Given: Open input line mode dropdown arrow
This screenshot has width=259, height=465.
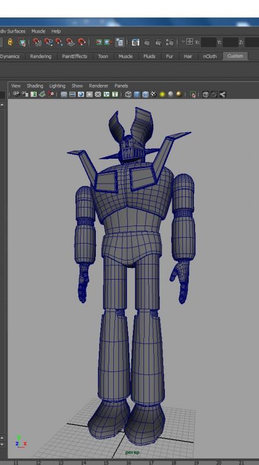Looking at the screenshot, I should pos(183,42).
